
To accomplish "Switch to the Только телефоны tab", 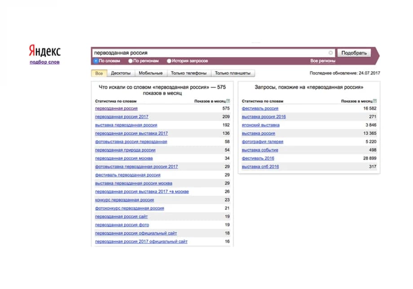I will [x=189, y=73].
